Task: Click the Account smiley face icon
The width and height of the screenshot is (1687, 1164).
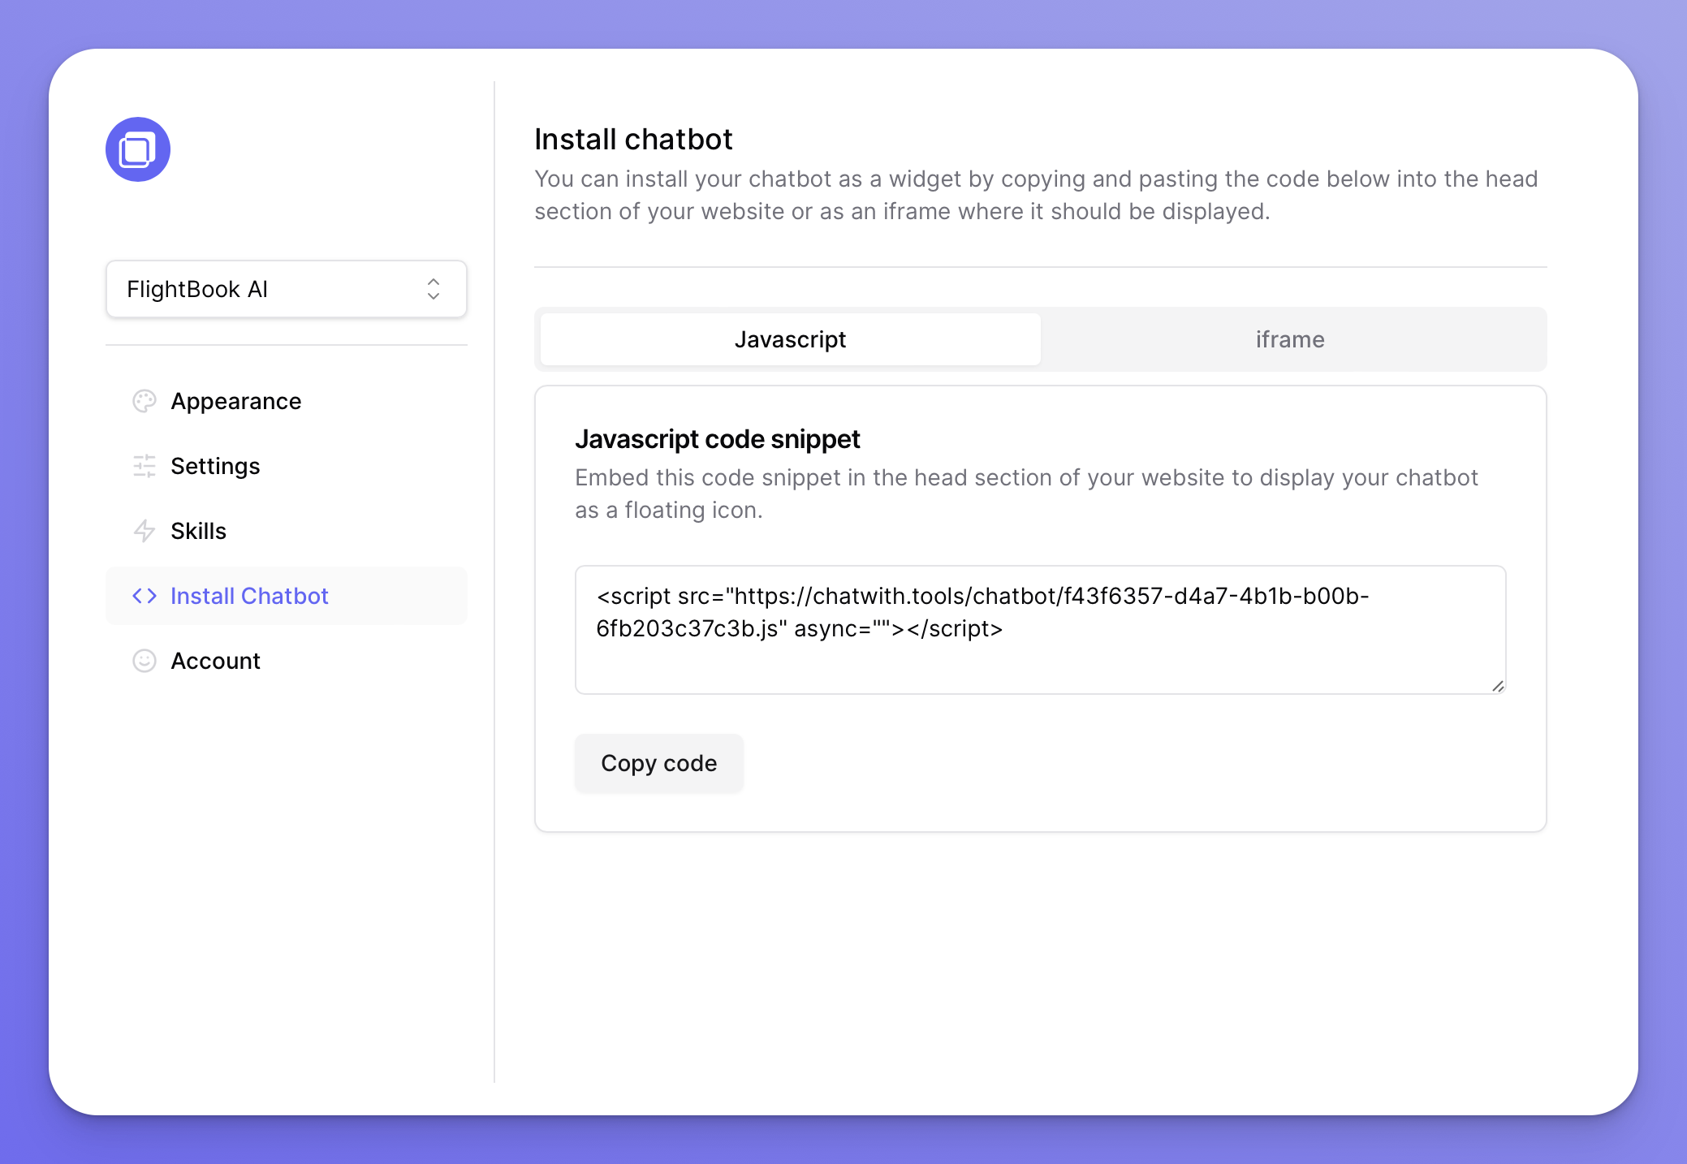Action: (145, 661)
